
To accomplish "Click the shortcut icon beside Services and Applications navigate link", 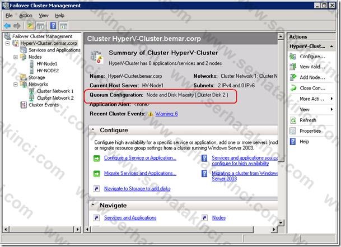I will click(x=96, y=218).
